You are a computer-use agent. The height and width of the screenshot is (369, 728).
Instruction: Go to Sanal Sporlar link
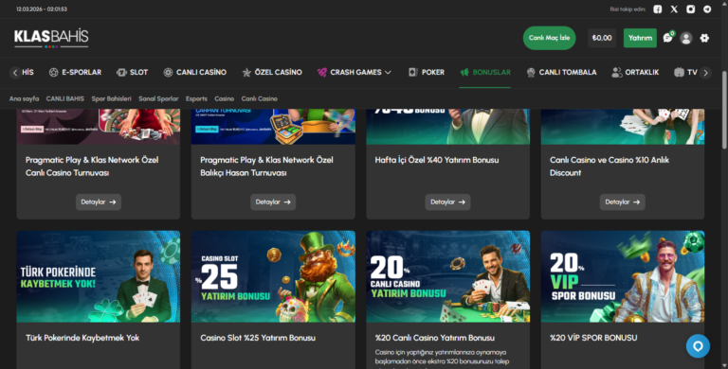click(x=158, y=98)
